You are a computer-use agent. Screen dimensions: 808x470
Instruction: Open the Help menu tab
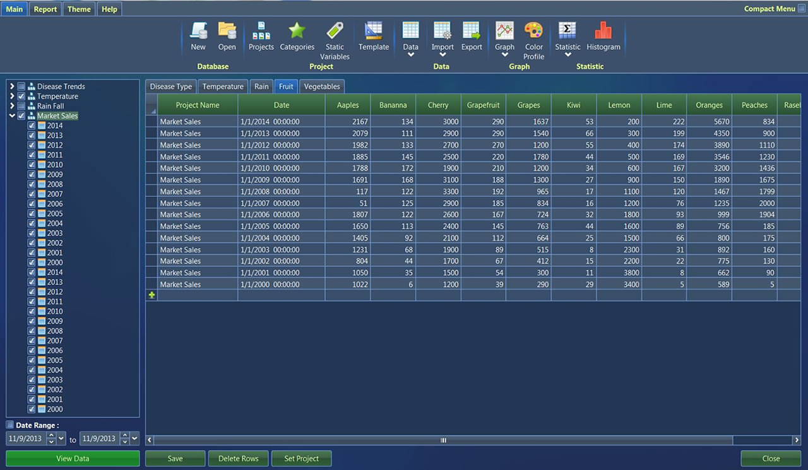109,9
